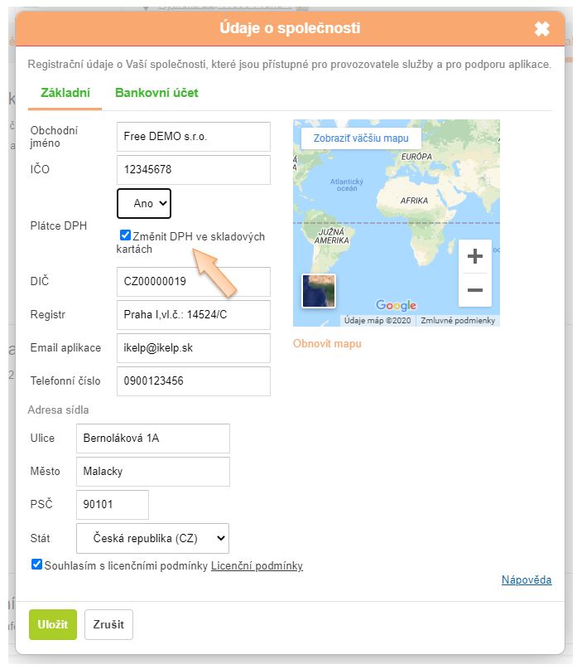The width and height of the screenshot is (577, 669).
Task: Zoom in on the map
Action: click(474, 257)
